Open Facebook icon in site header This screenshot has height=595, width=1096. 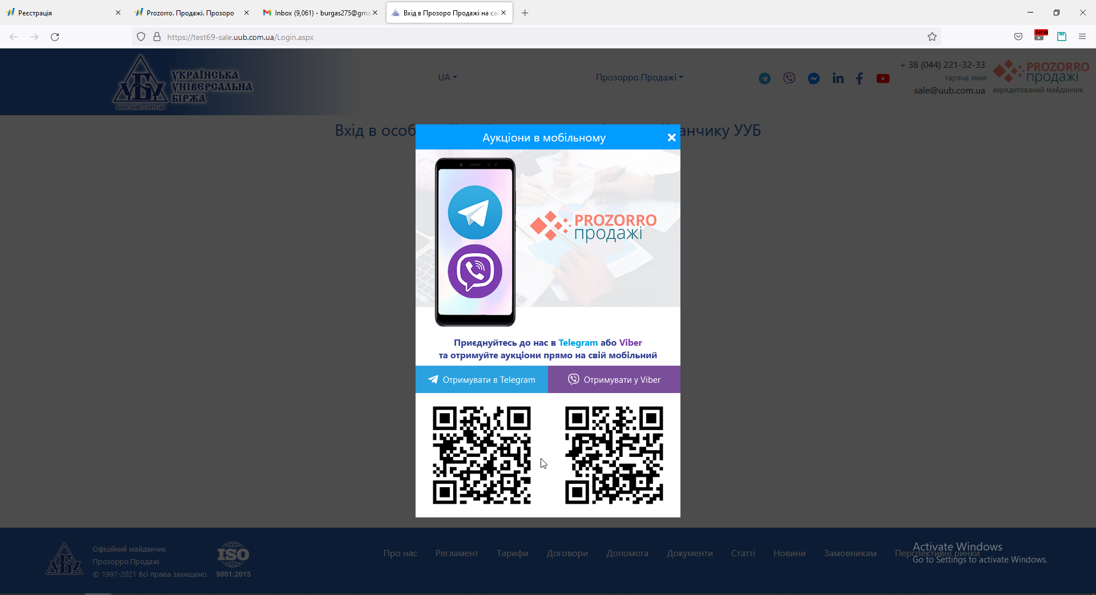click(x=860, y=79)
